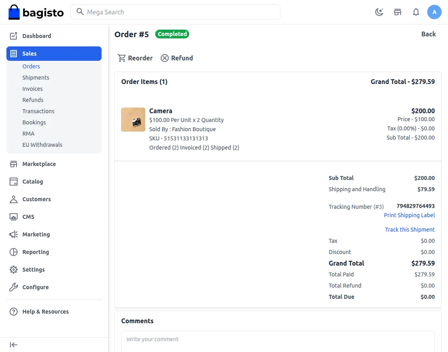Click the Help & Resources question icon

coord(14,312)
